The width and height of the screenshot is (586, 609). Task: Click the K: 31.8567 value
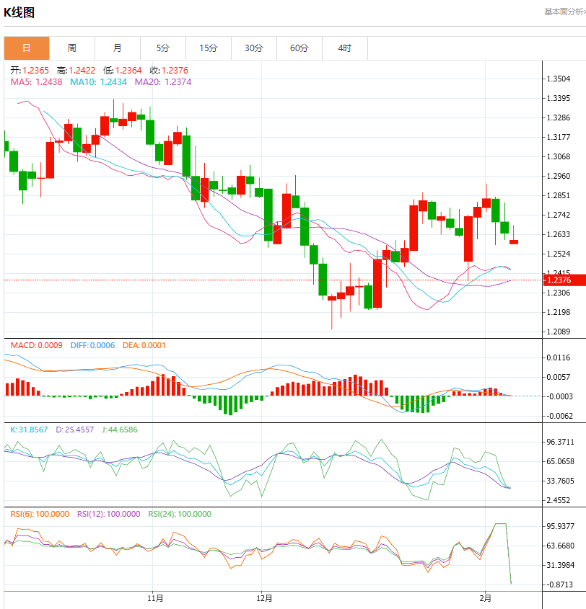click(29, 430)
